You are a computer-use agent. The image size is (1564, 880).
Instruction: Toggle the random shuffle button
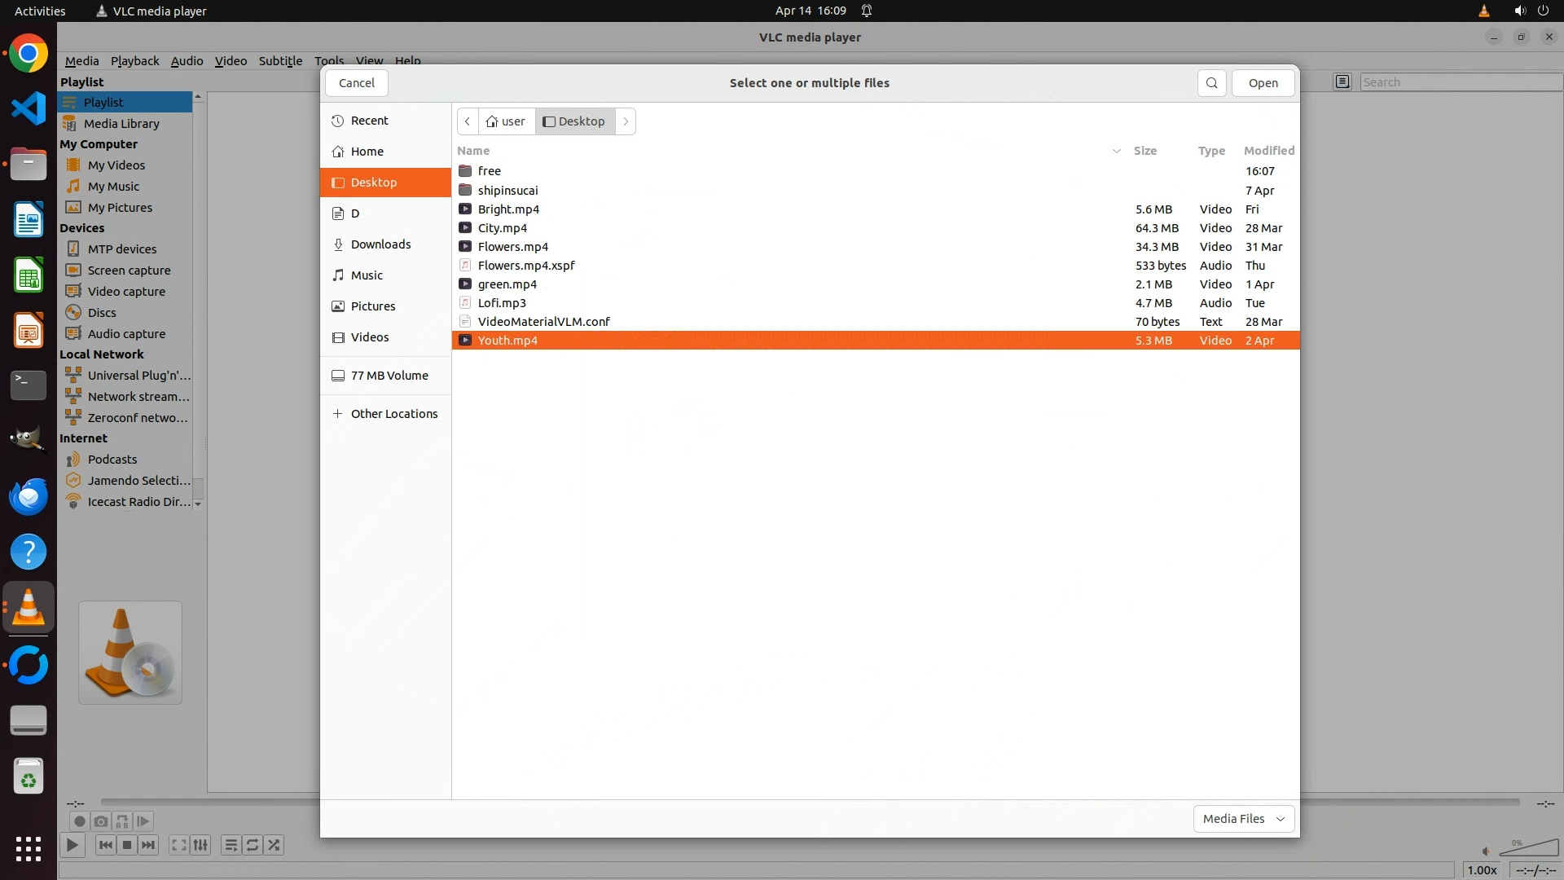click(x=274, y=845)
